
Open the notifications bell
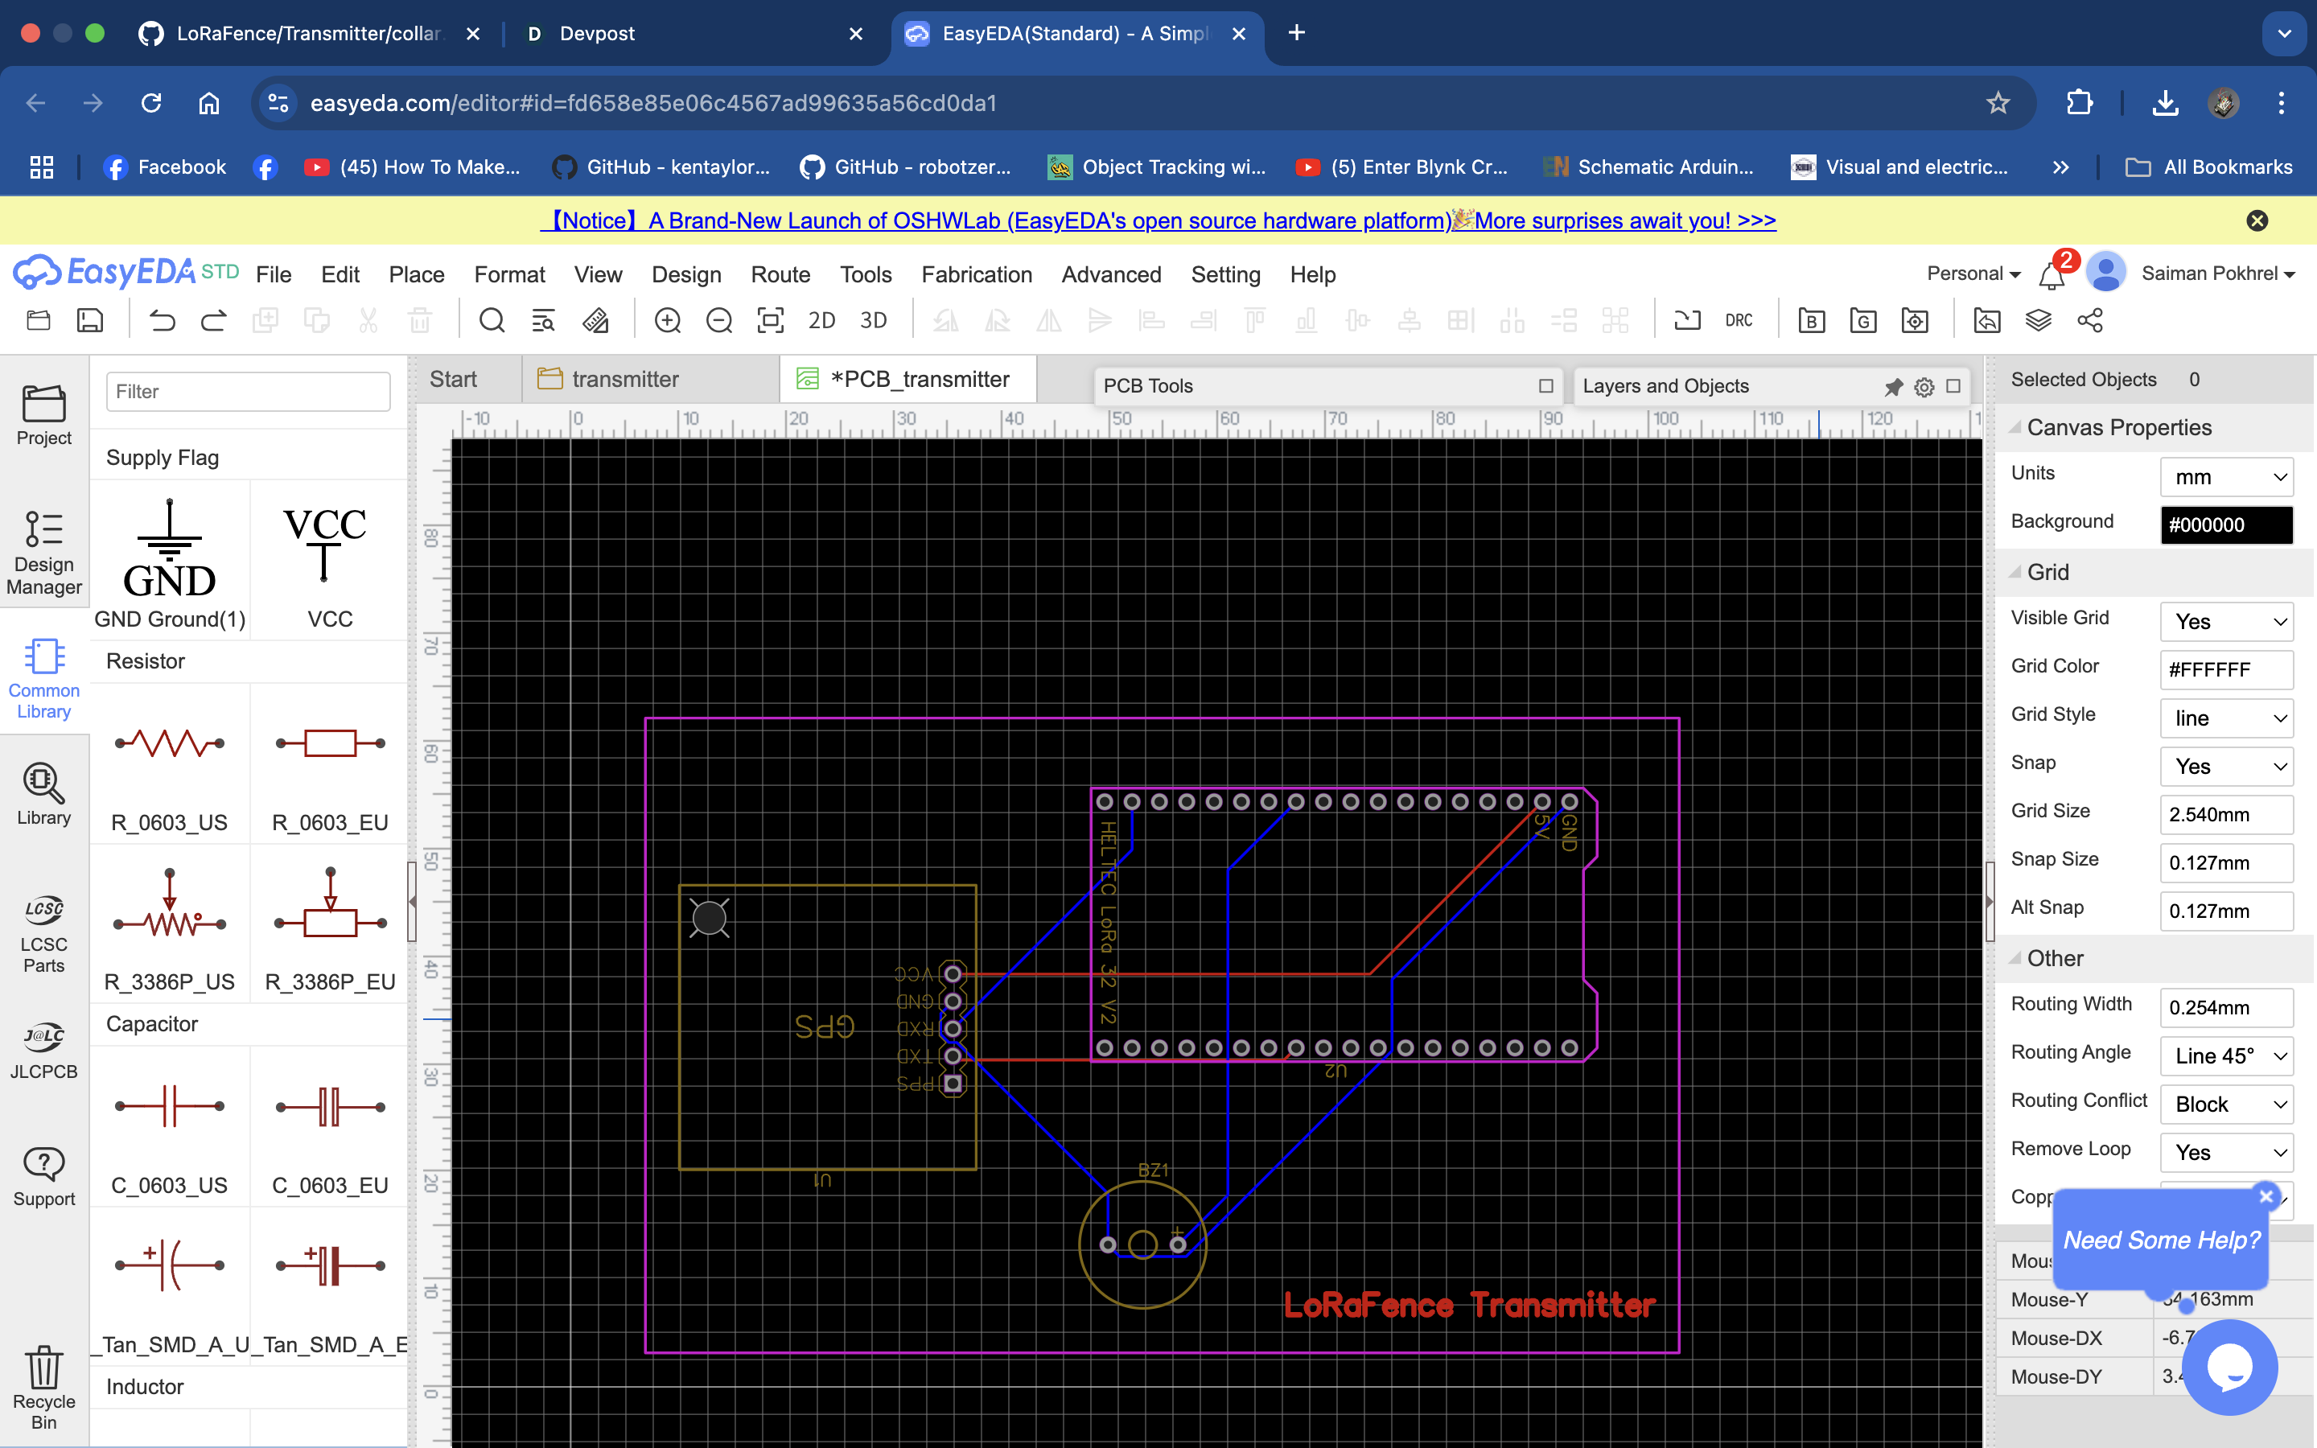coord(2051,276)
